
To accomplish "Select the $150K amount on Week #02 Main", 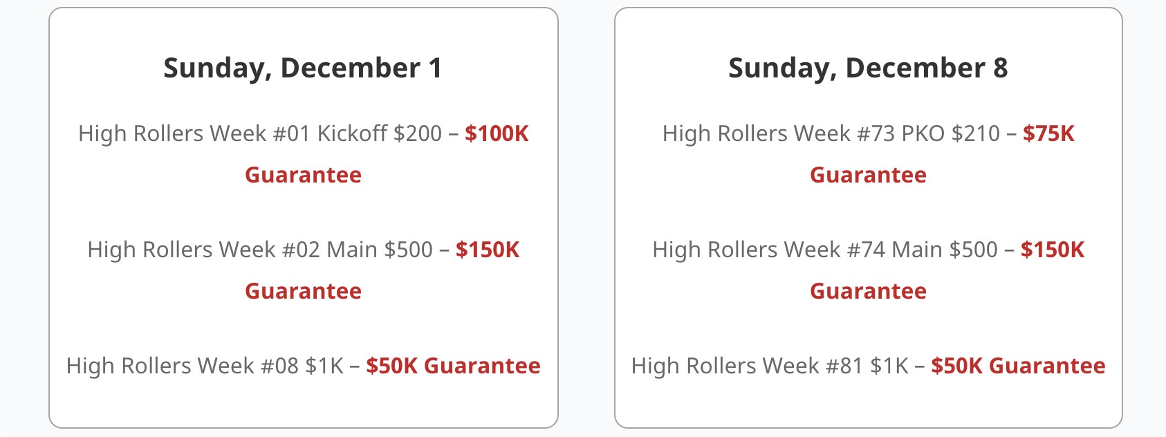I will point(488,250).
